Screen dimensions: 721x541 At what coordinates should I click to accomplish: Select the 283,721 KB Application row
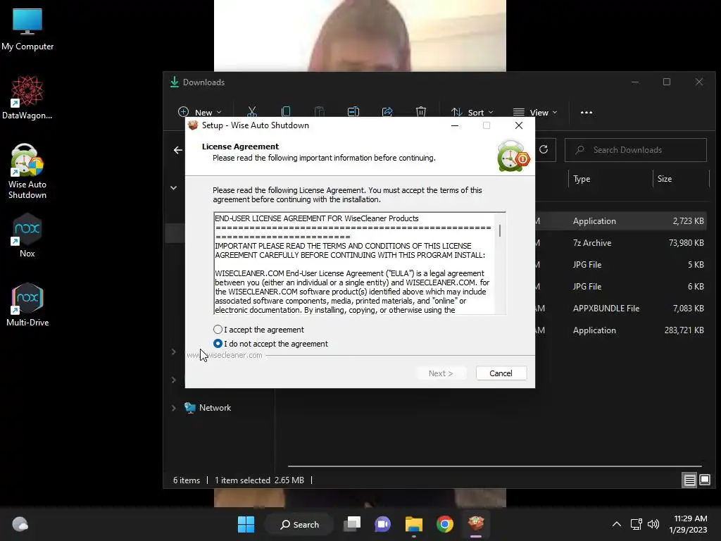622,330
